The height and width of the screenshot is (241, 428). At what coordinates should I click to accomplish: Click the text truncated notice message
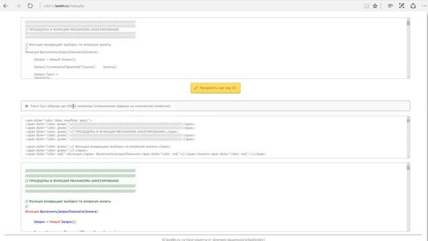[100, 106]
